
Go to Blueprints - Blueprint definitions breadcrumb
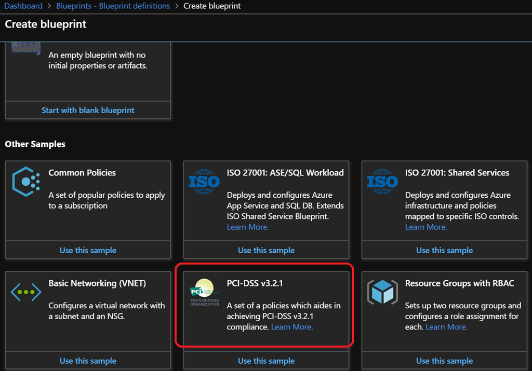113,6
